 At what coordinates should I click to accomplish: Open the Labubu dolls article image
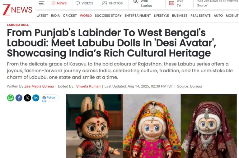pos(152,126)
